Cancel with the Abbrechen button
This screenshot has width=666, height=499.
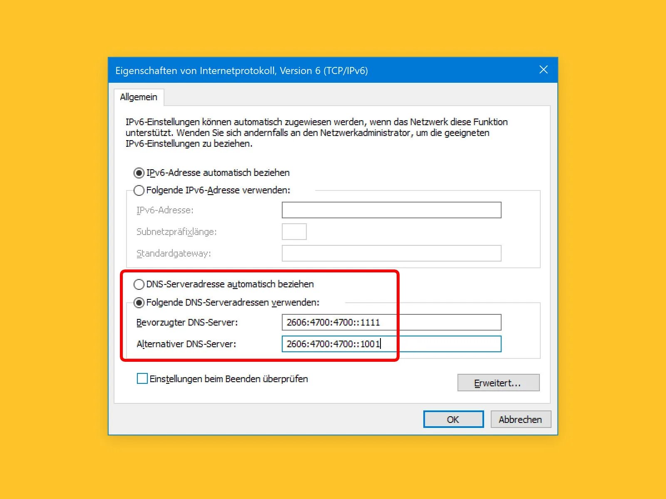point(521,419)
